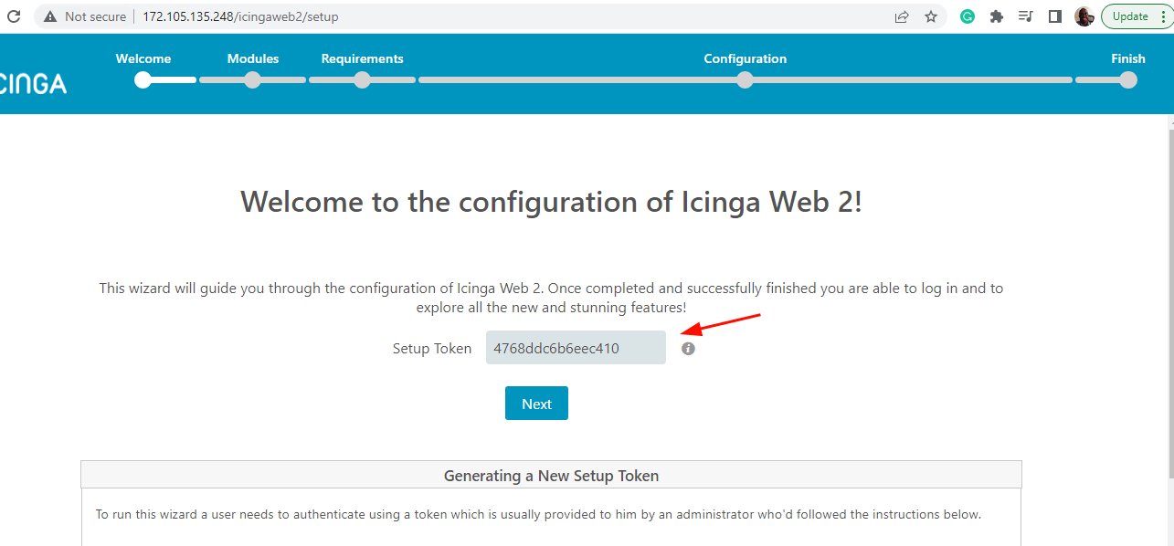Image resolution: width=1174 pixels, height=546 pixels.
Task: Go to the Modules wizard step
Action: (x=253, y=58)
